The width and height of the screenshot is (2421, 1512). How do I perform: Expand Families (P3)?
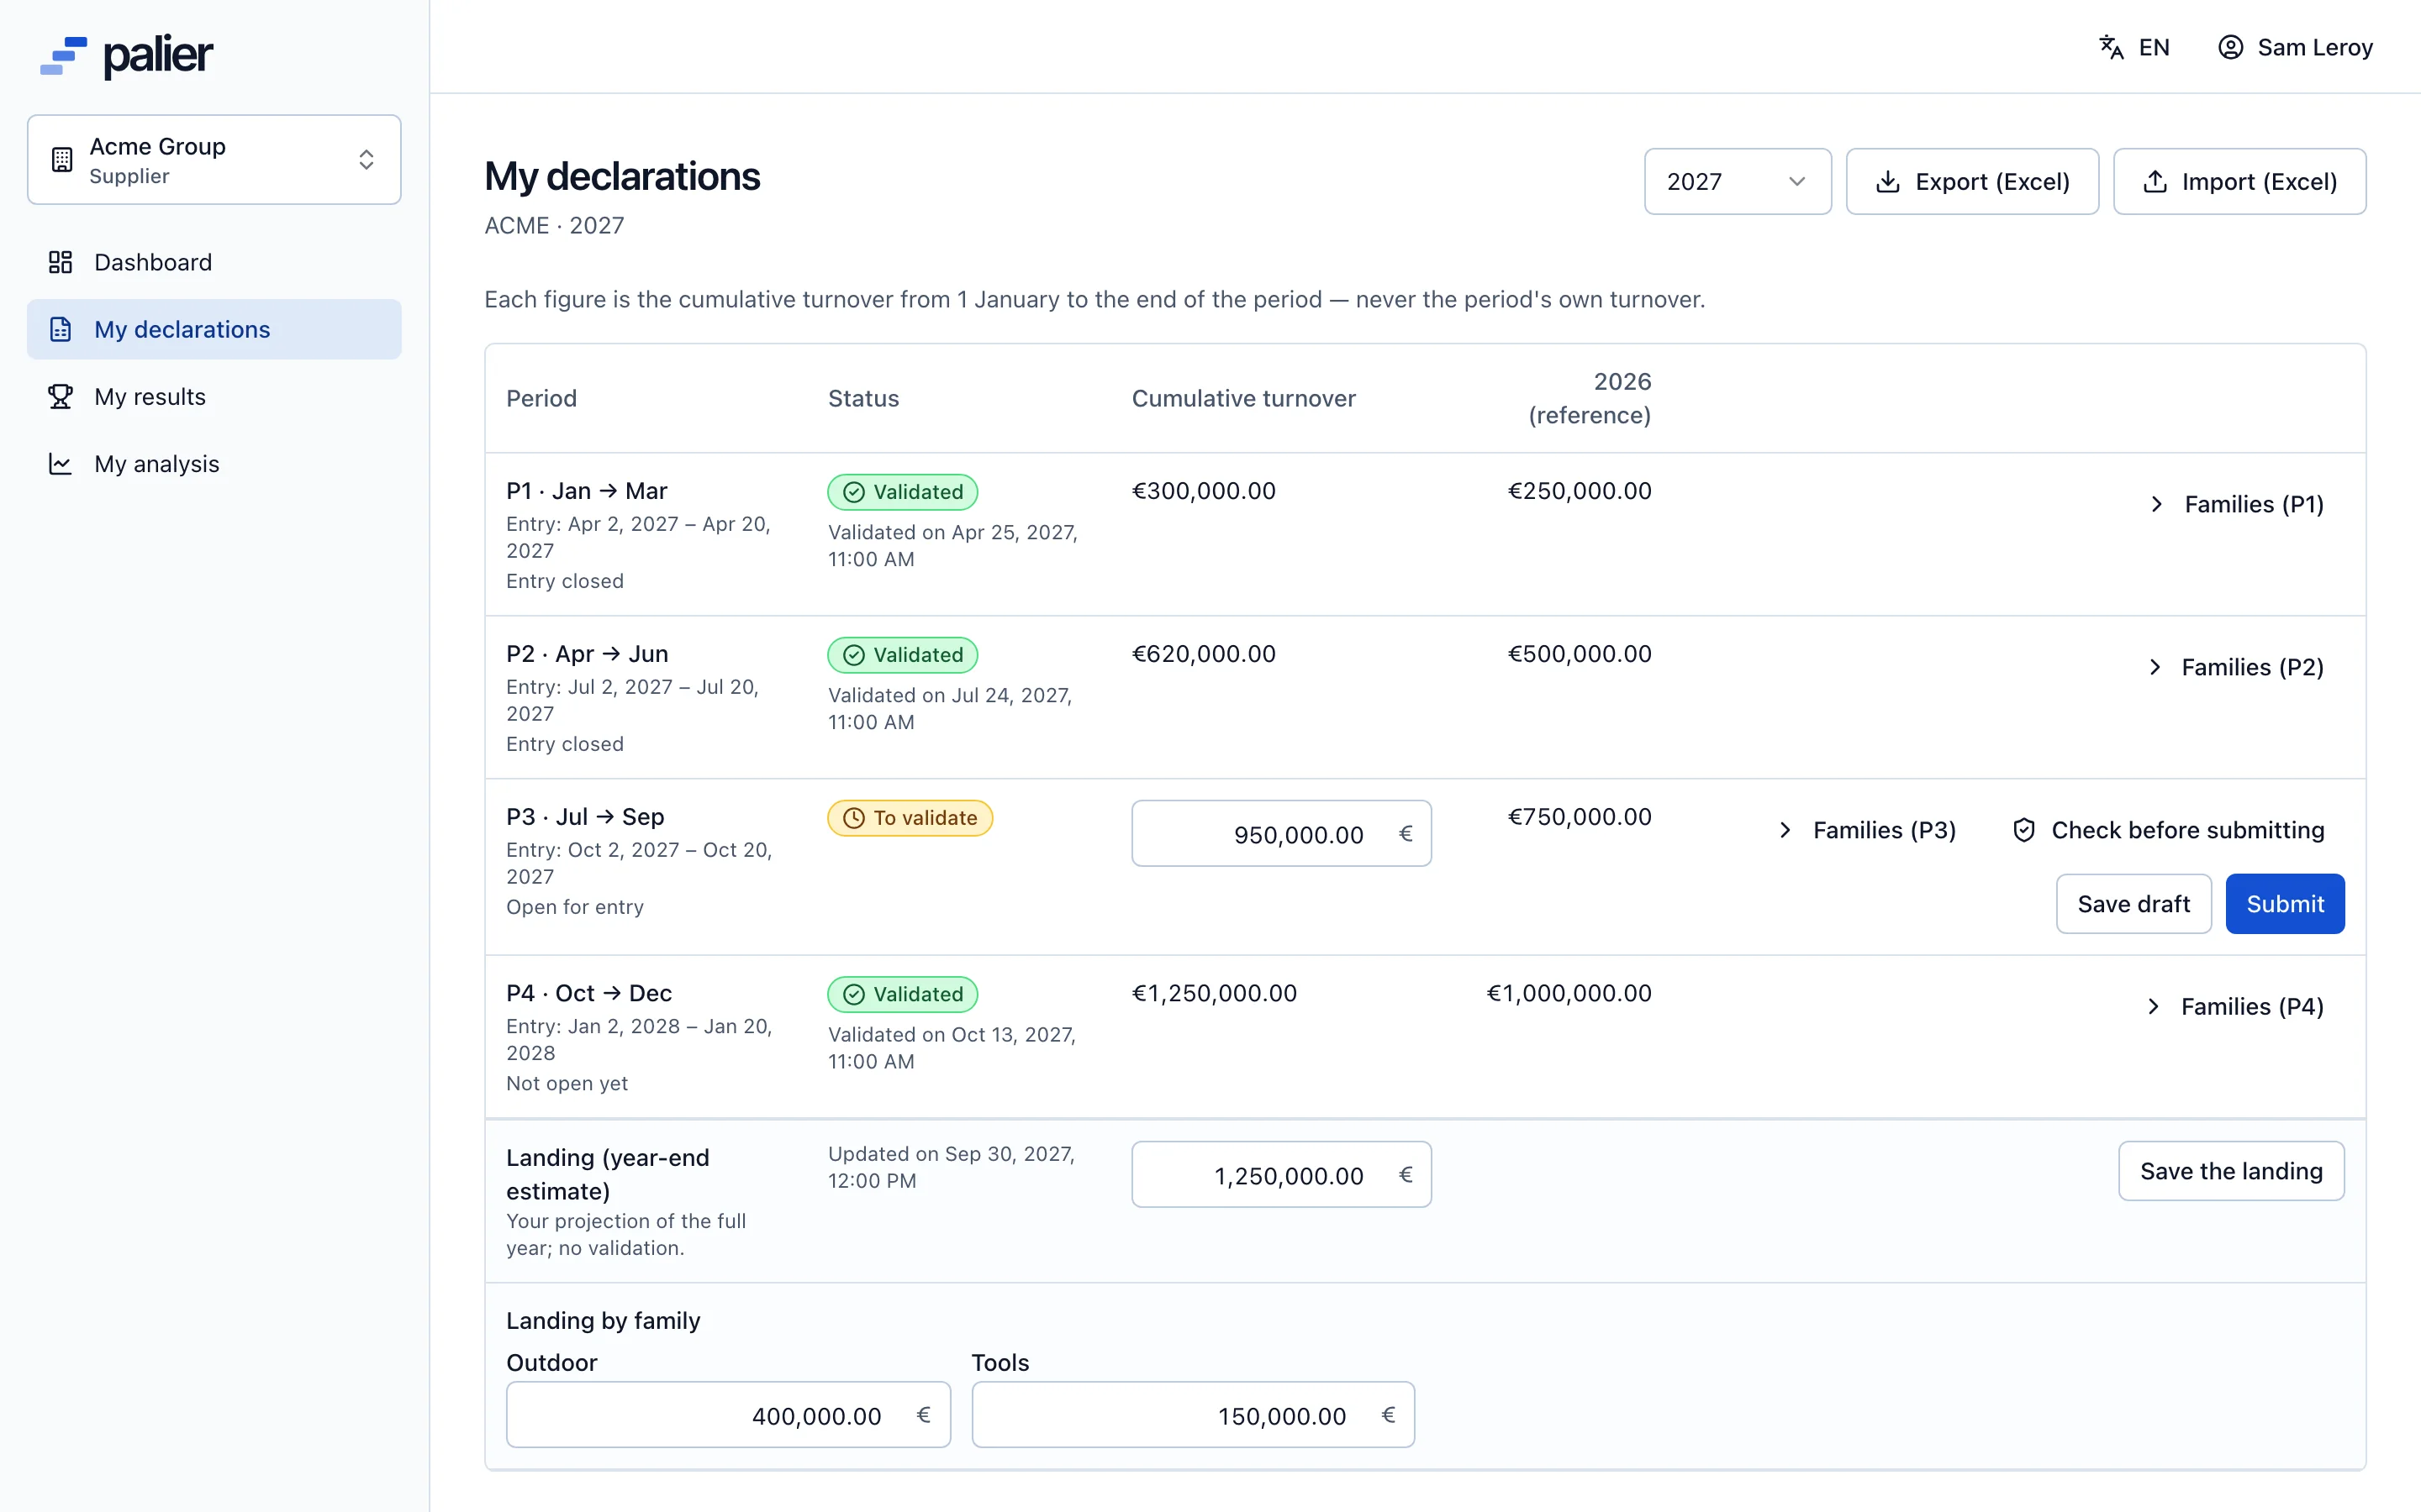tap(1867, 830)
